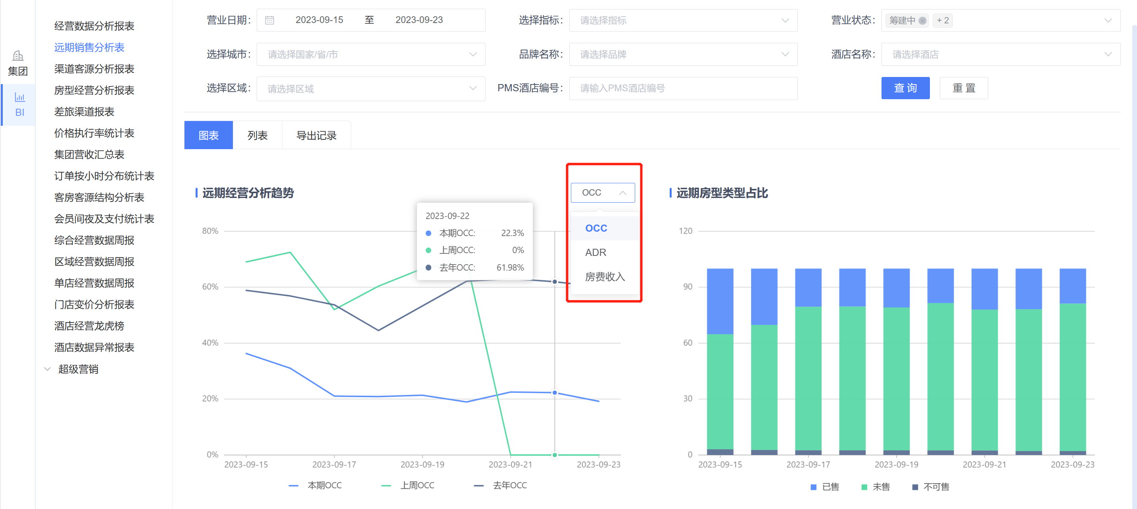Click the 重置 button
Viewport: 1137px width, 509px height.
(x=963, y=88)
